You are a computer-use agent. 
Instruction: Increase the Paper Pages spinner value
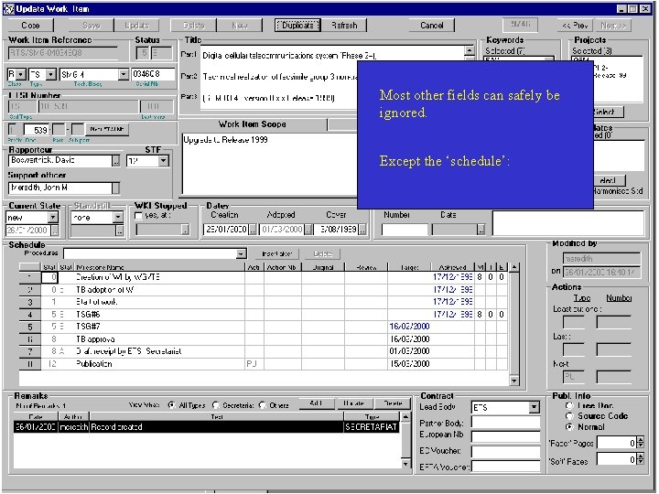(641, 440)
